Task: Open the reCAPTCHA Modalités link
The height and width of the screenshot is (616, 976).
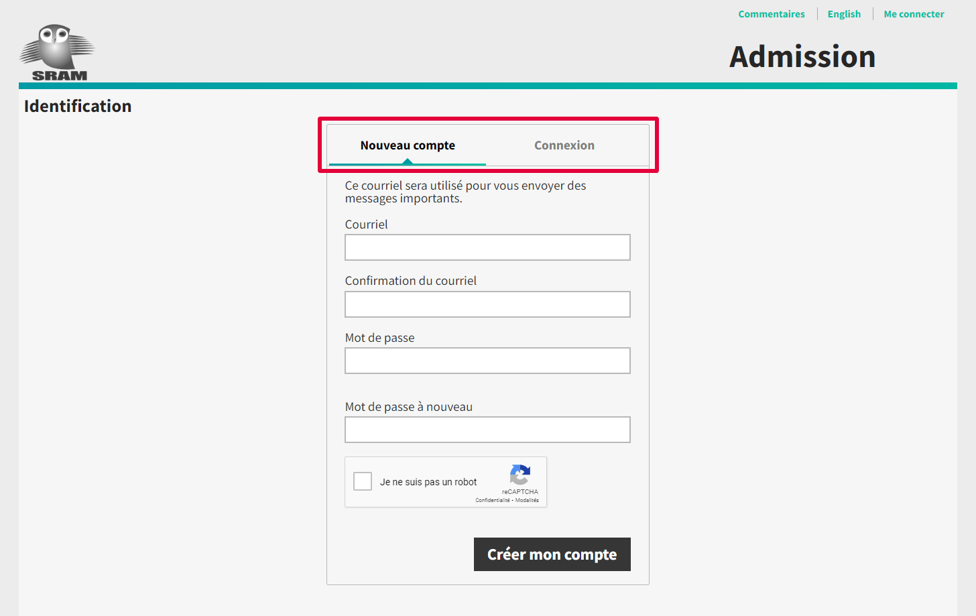Action: click(527, 500)
